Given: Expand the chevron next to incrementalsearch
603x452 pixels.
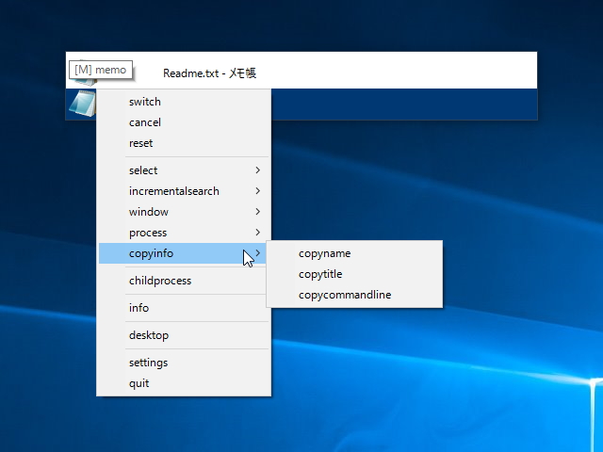Looking at the screenshot, I should [x=257, y=191].
